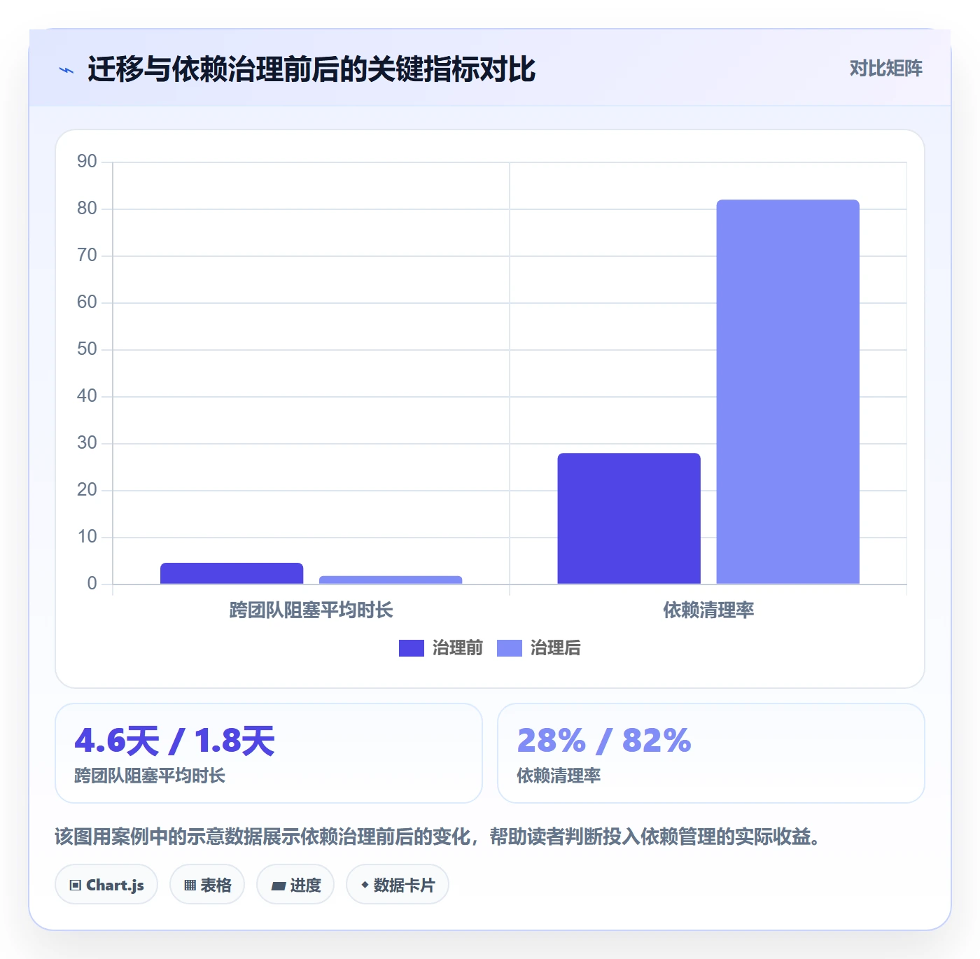This screenshot has height=959, width=980.
Task: Select the 数据卡片 tag chip
Action: click(398, 885)
